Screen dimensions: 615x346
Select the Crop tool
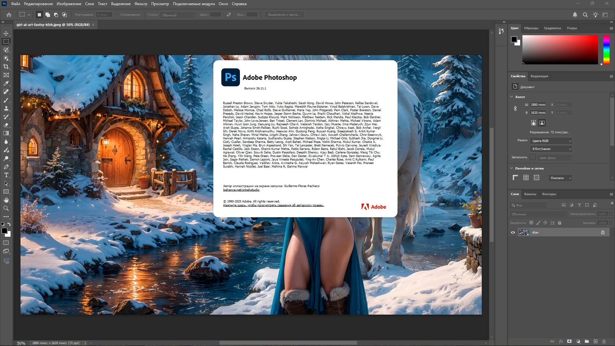click(x=6, y=67)
